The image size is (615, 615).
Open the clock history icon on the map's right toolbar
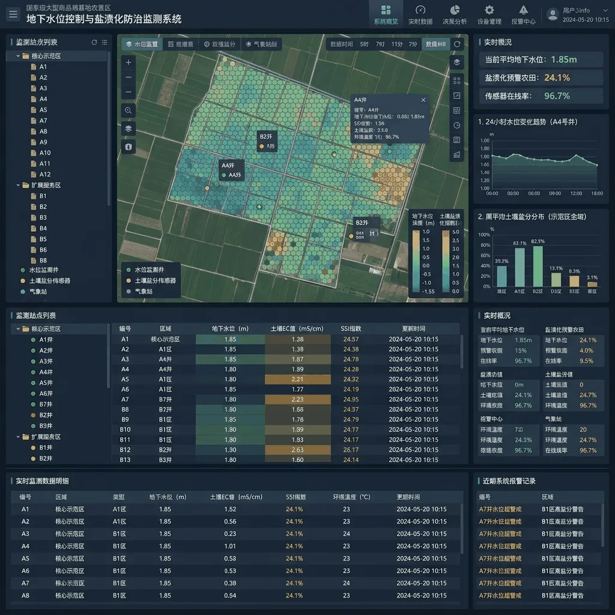tap(456, 125)
